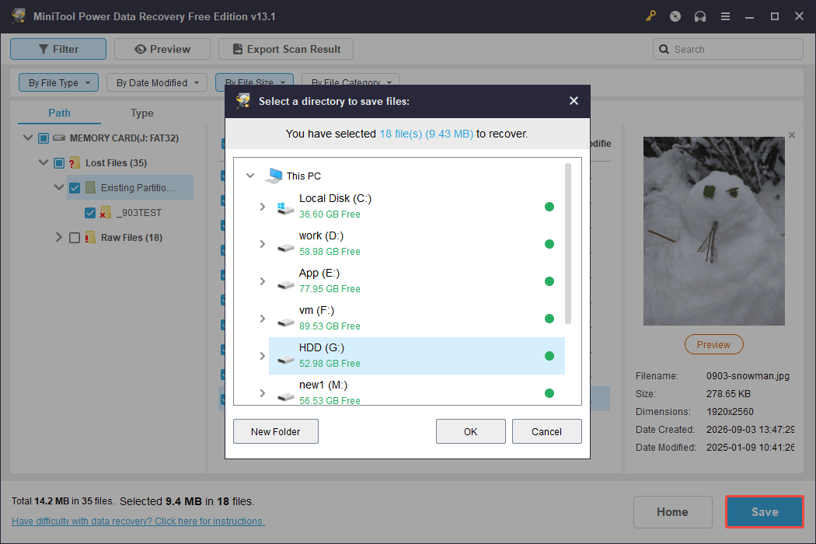The image size is (816, 544).
Task: Click the Local Disk (C:) drive icon
Action: (x=285, y=208)
